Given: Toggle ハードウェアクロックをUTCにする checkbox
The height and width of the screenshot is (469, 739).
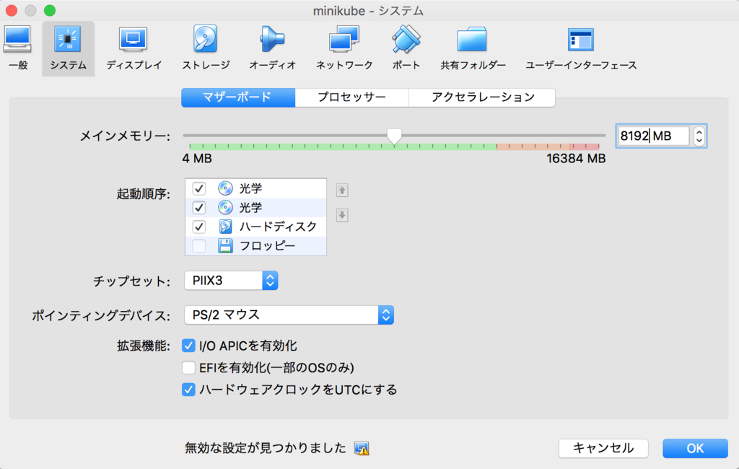Looking at the screenshot, I should coord(188,390).
